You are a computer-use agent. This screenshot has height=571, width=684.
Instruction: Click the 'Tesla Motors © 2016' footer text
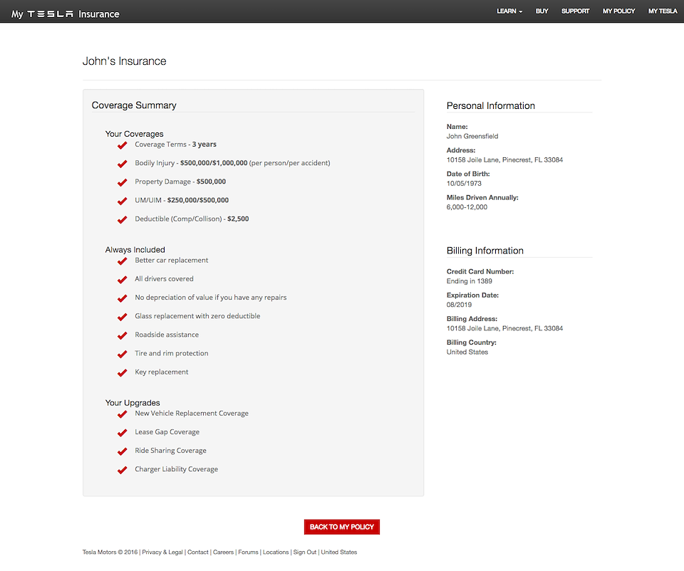[110, 552]
